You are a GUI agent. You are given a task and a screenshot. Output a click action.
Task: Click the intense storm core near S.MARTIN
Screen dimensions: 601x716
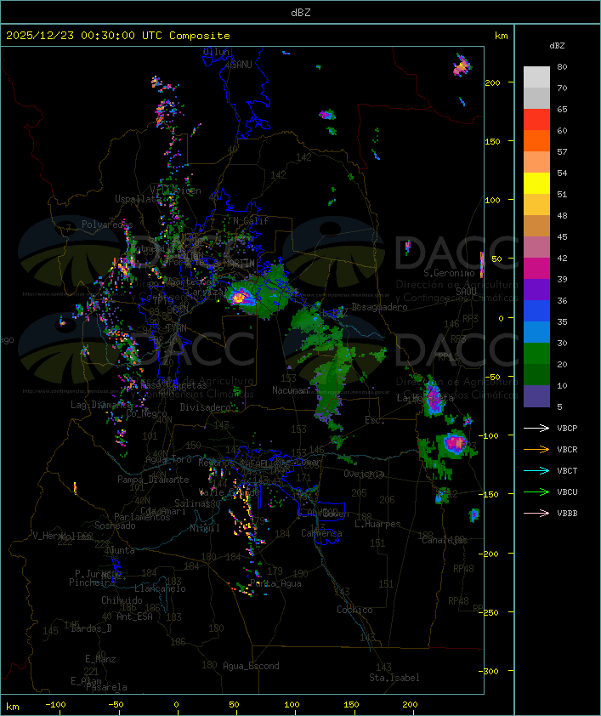[240, 298]
